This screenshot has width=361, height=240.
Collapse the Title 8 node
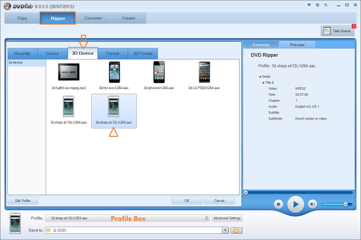pos(263,82)
